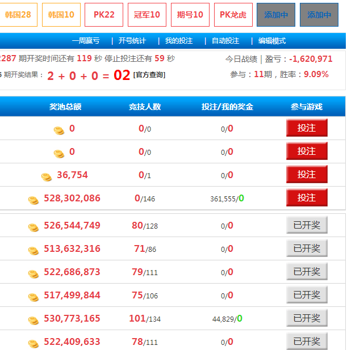The image size is (364, 350).
Task: Open the 自动投注 menu item
Action: coord(225,41)
